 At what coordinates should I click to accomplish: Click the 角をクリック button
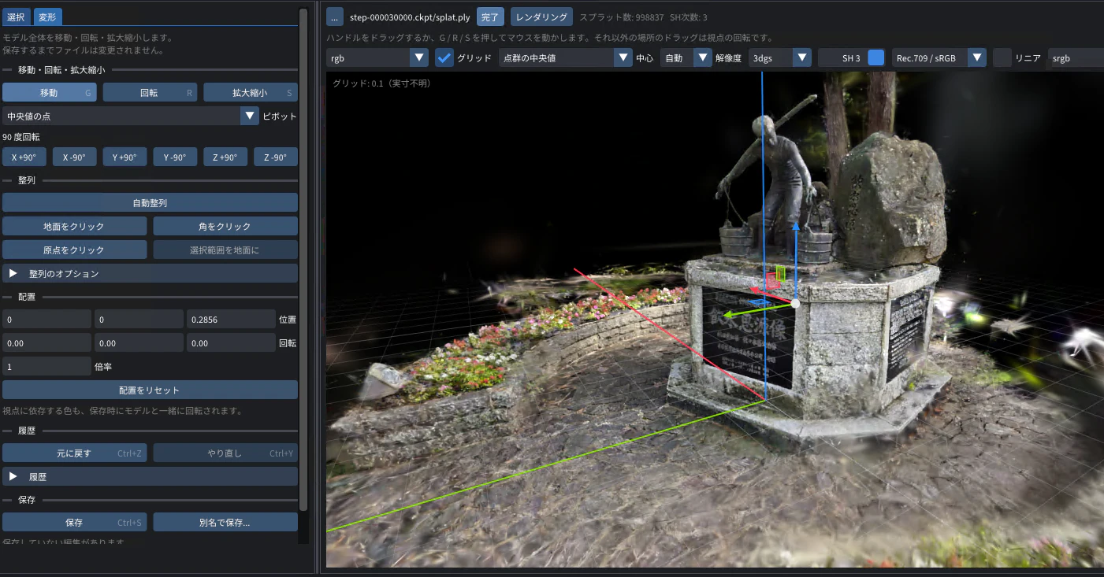tap(225, 226)
